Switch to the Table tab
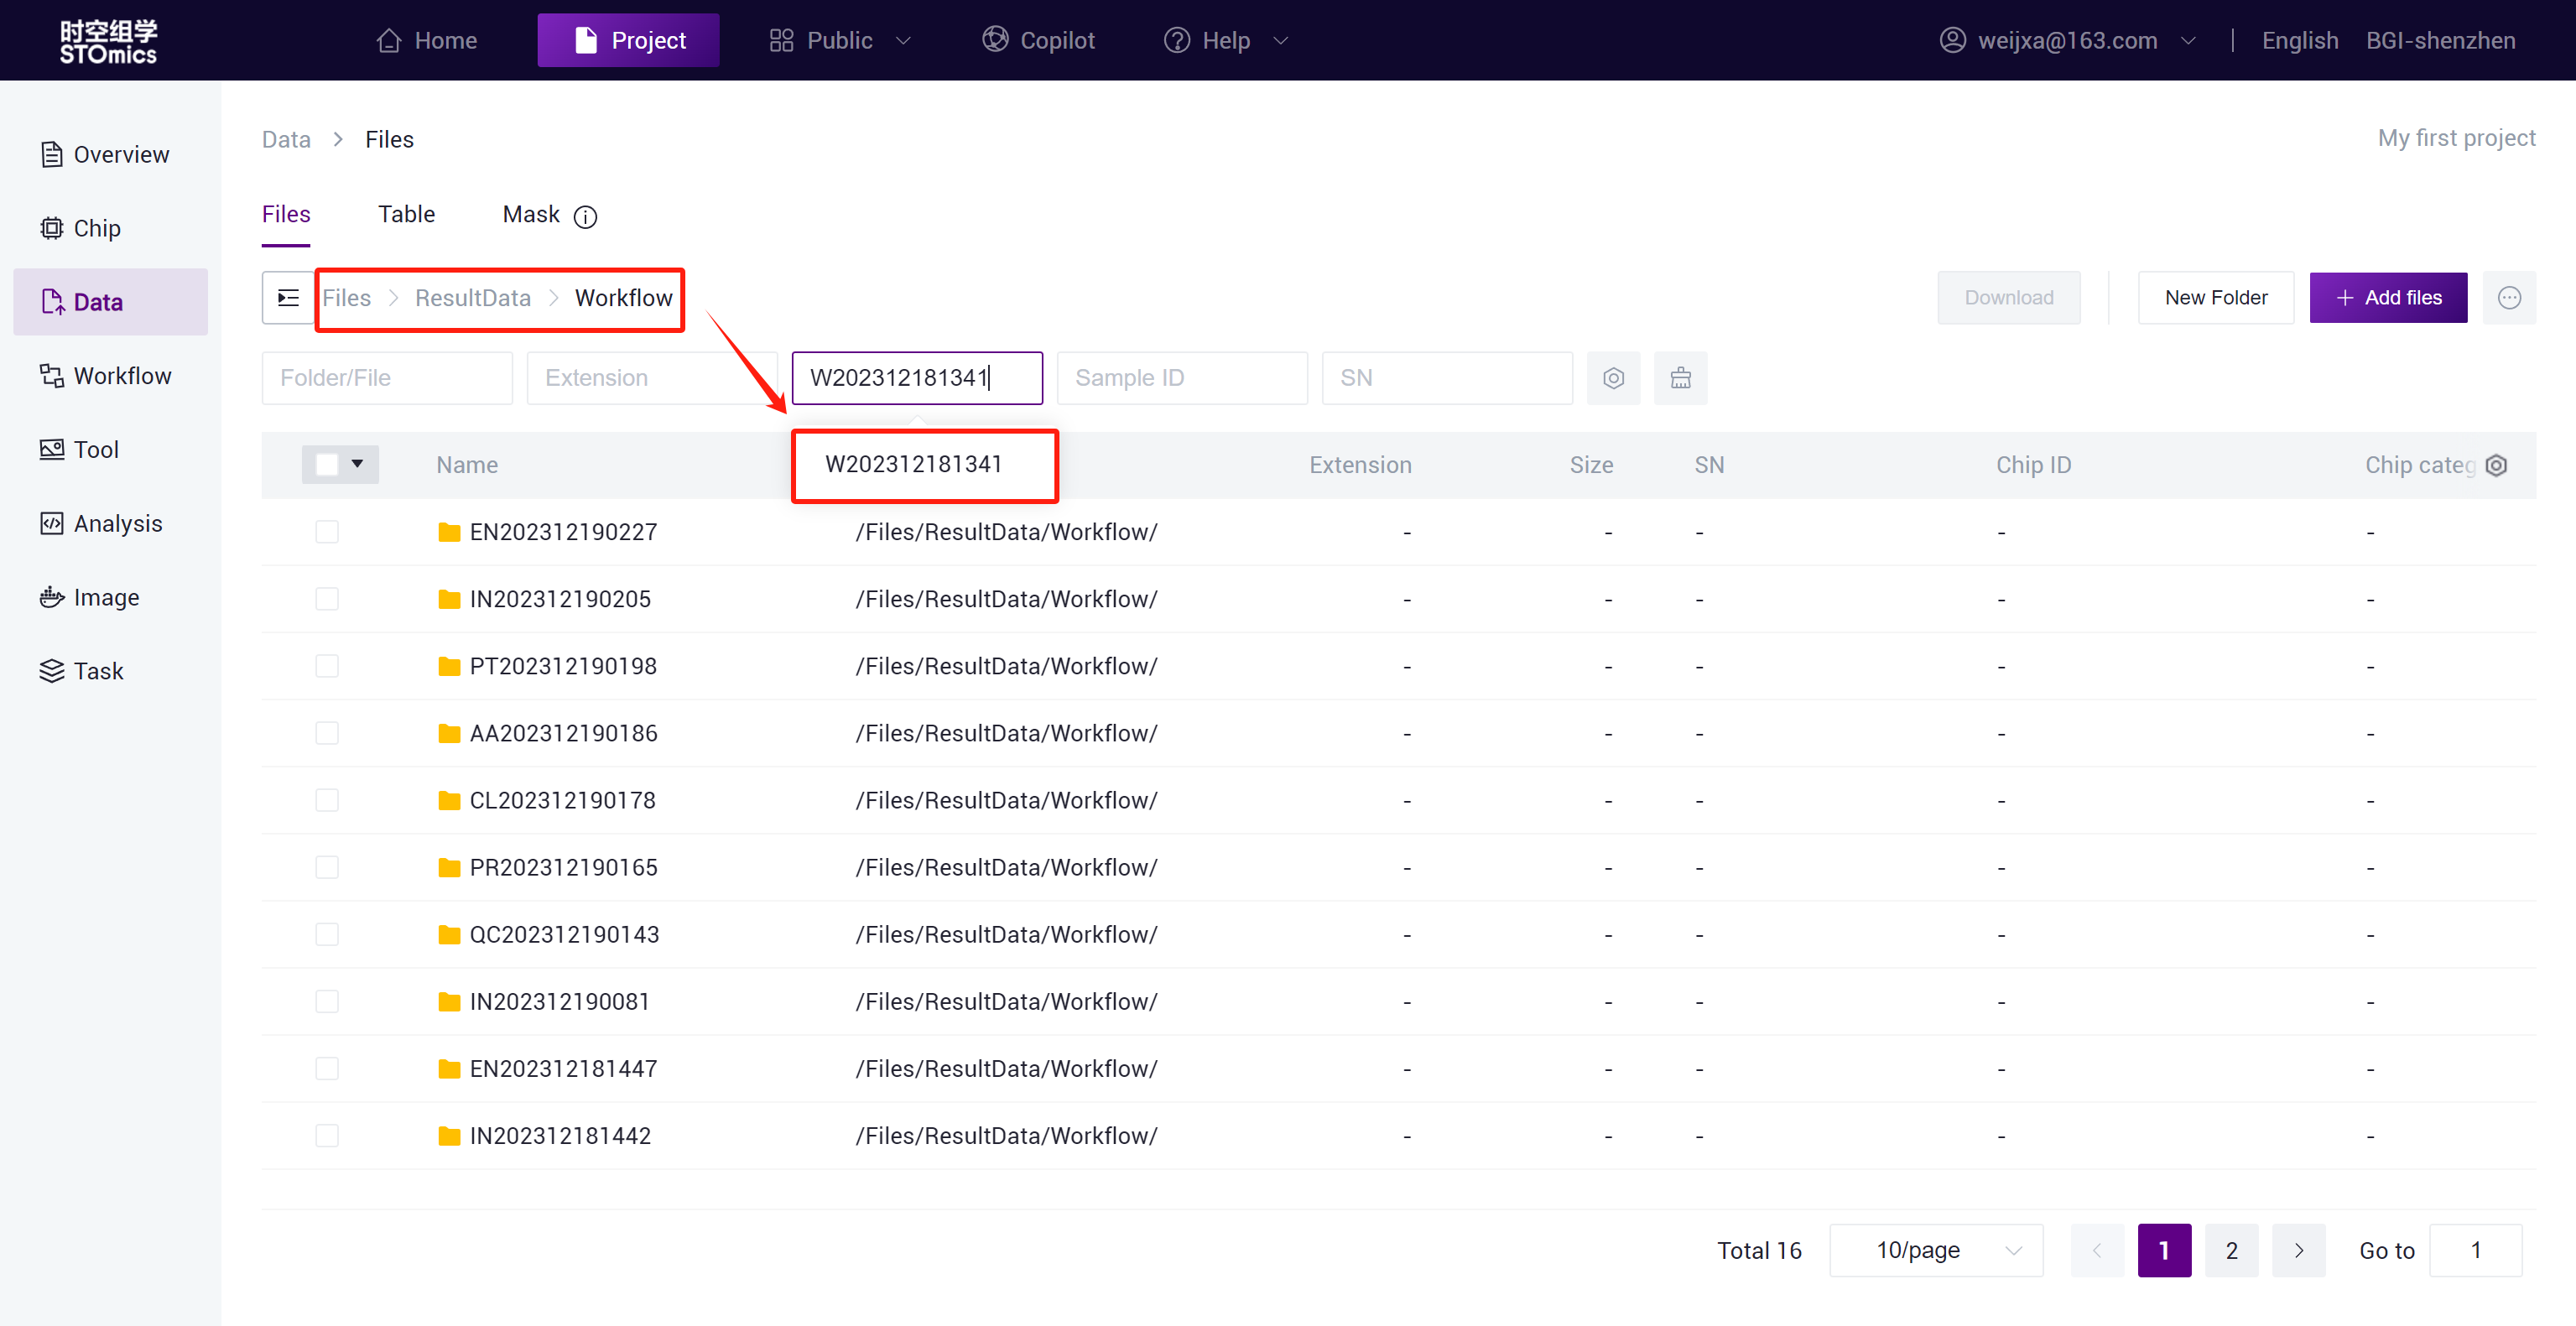 (x=407, y=215)
